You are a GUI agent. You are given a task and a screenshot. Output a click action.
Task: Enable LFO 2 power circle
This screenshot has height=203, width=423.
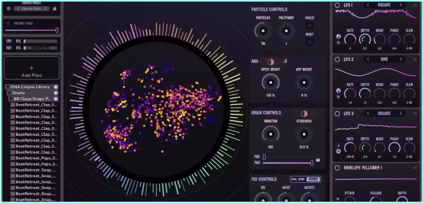337,59
